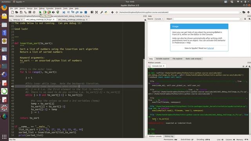Open the clock showing Tue 10:45
Screen dimensions: 251x141
pyautogui.click(x=130, y=2)
